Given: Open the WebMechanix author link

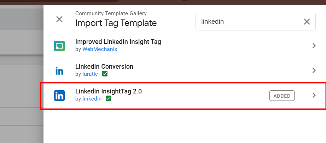Looking at the screenshot, I should click(100, 49).
